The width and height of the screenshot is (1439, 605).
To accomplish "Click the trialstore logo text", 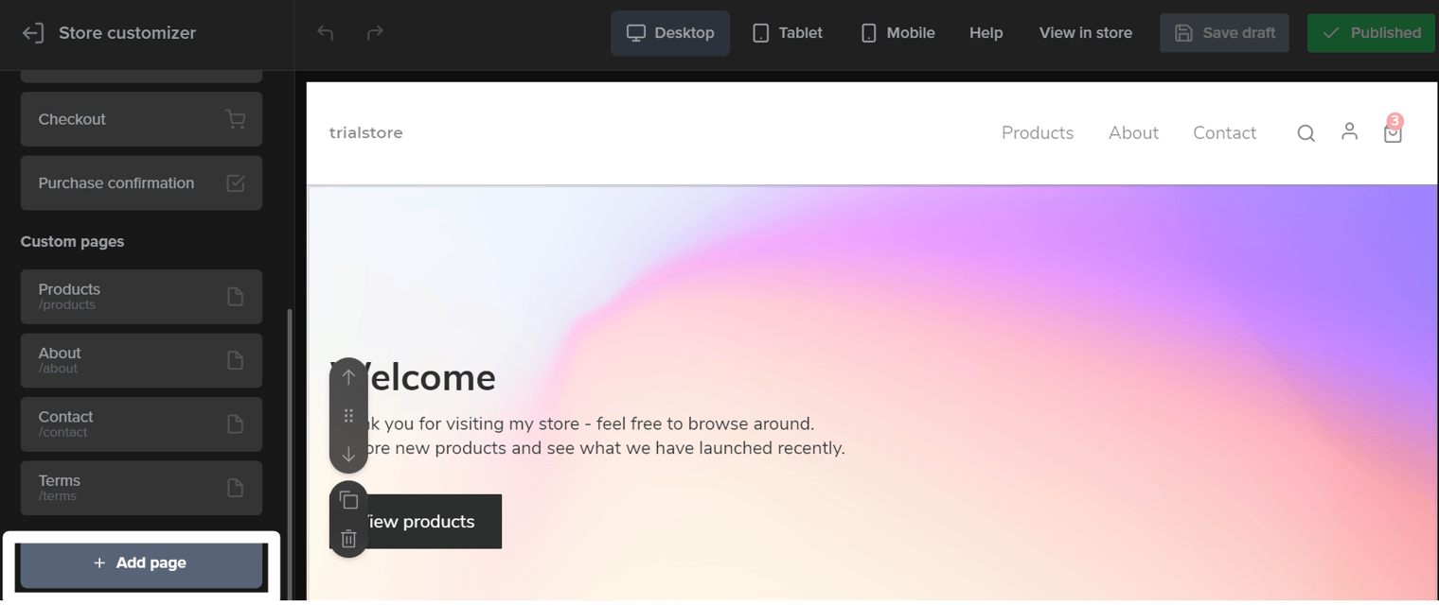I will (x=366, y=133).
